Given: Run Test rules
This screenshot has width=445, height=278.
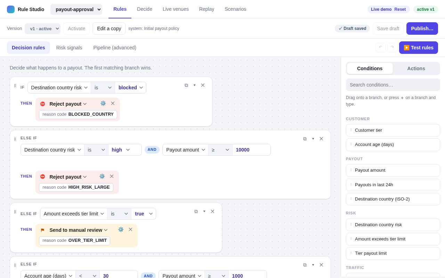Looking at the screenshot, I should [419, 48].
